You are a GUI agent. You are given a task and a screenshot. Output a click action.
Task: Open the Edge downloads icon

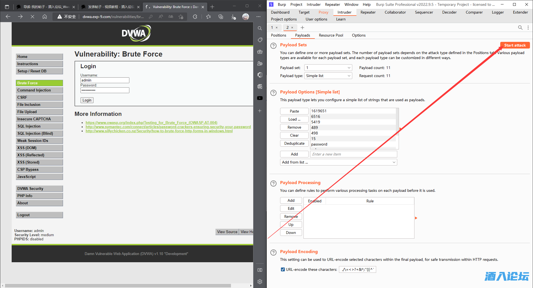[233, 17]
